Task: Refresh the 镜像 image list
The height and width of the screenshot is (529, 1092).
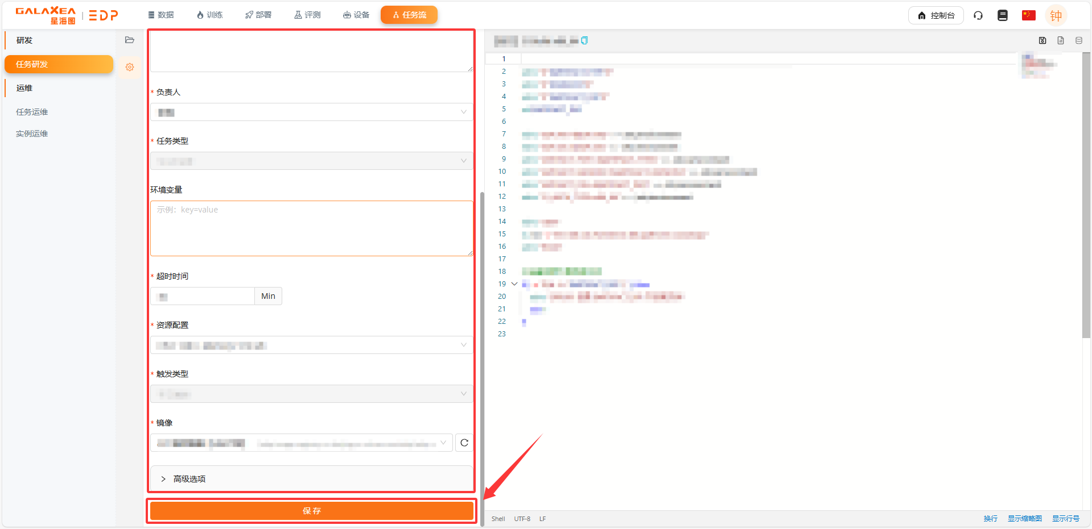Action: coord(464,443)
